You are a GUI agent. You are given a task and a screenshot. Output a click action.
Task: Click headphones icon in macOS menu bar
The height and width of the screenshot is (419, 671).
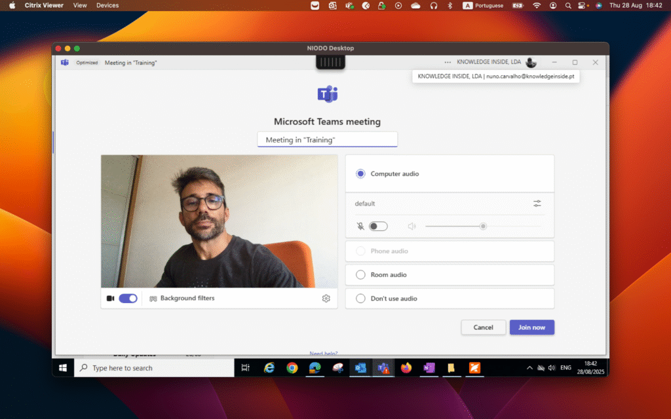pos(434,5)
